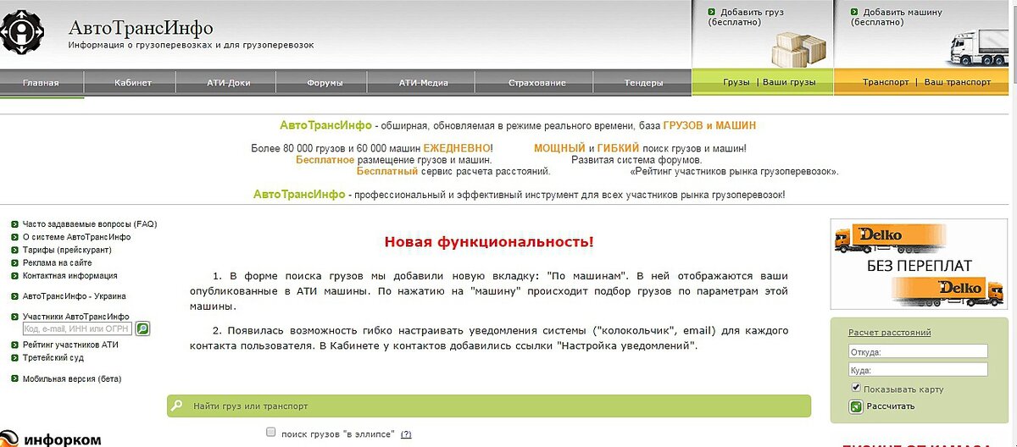Open Тарифы (прейскурант) link
This screenshot has width=1017, height=447.
point(67,250)
